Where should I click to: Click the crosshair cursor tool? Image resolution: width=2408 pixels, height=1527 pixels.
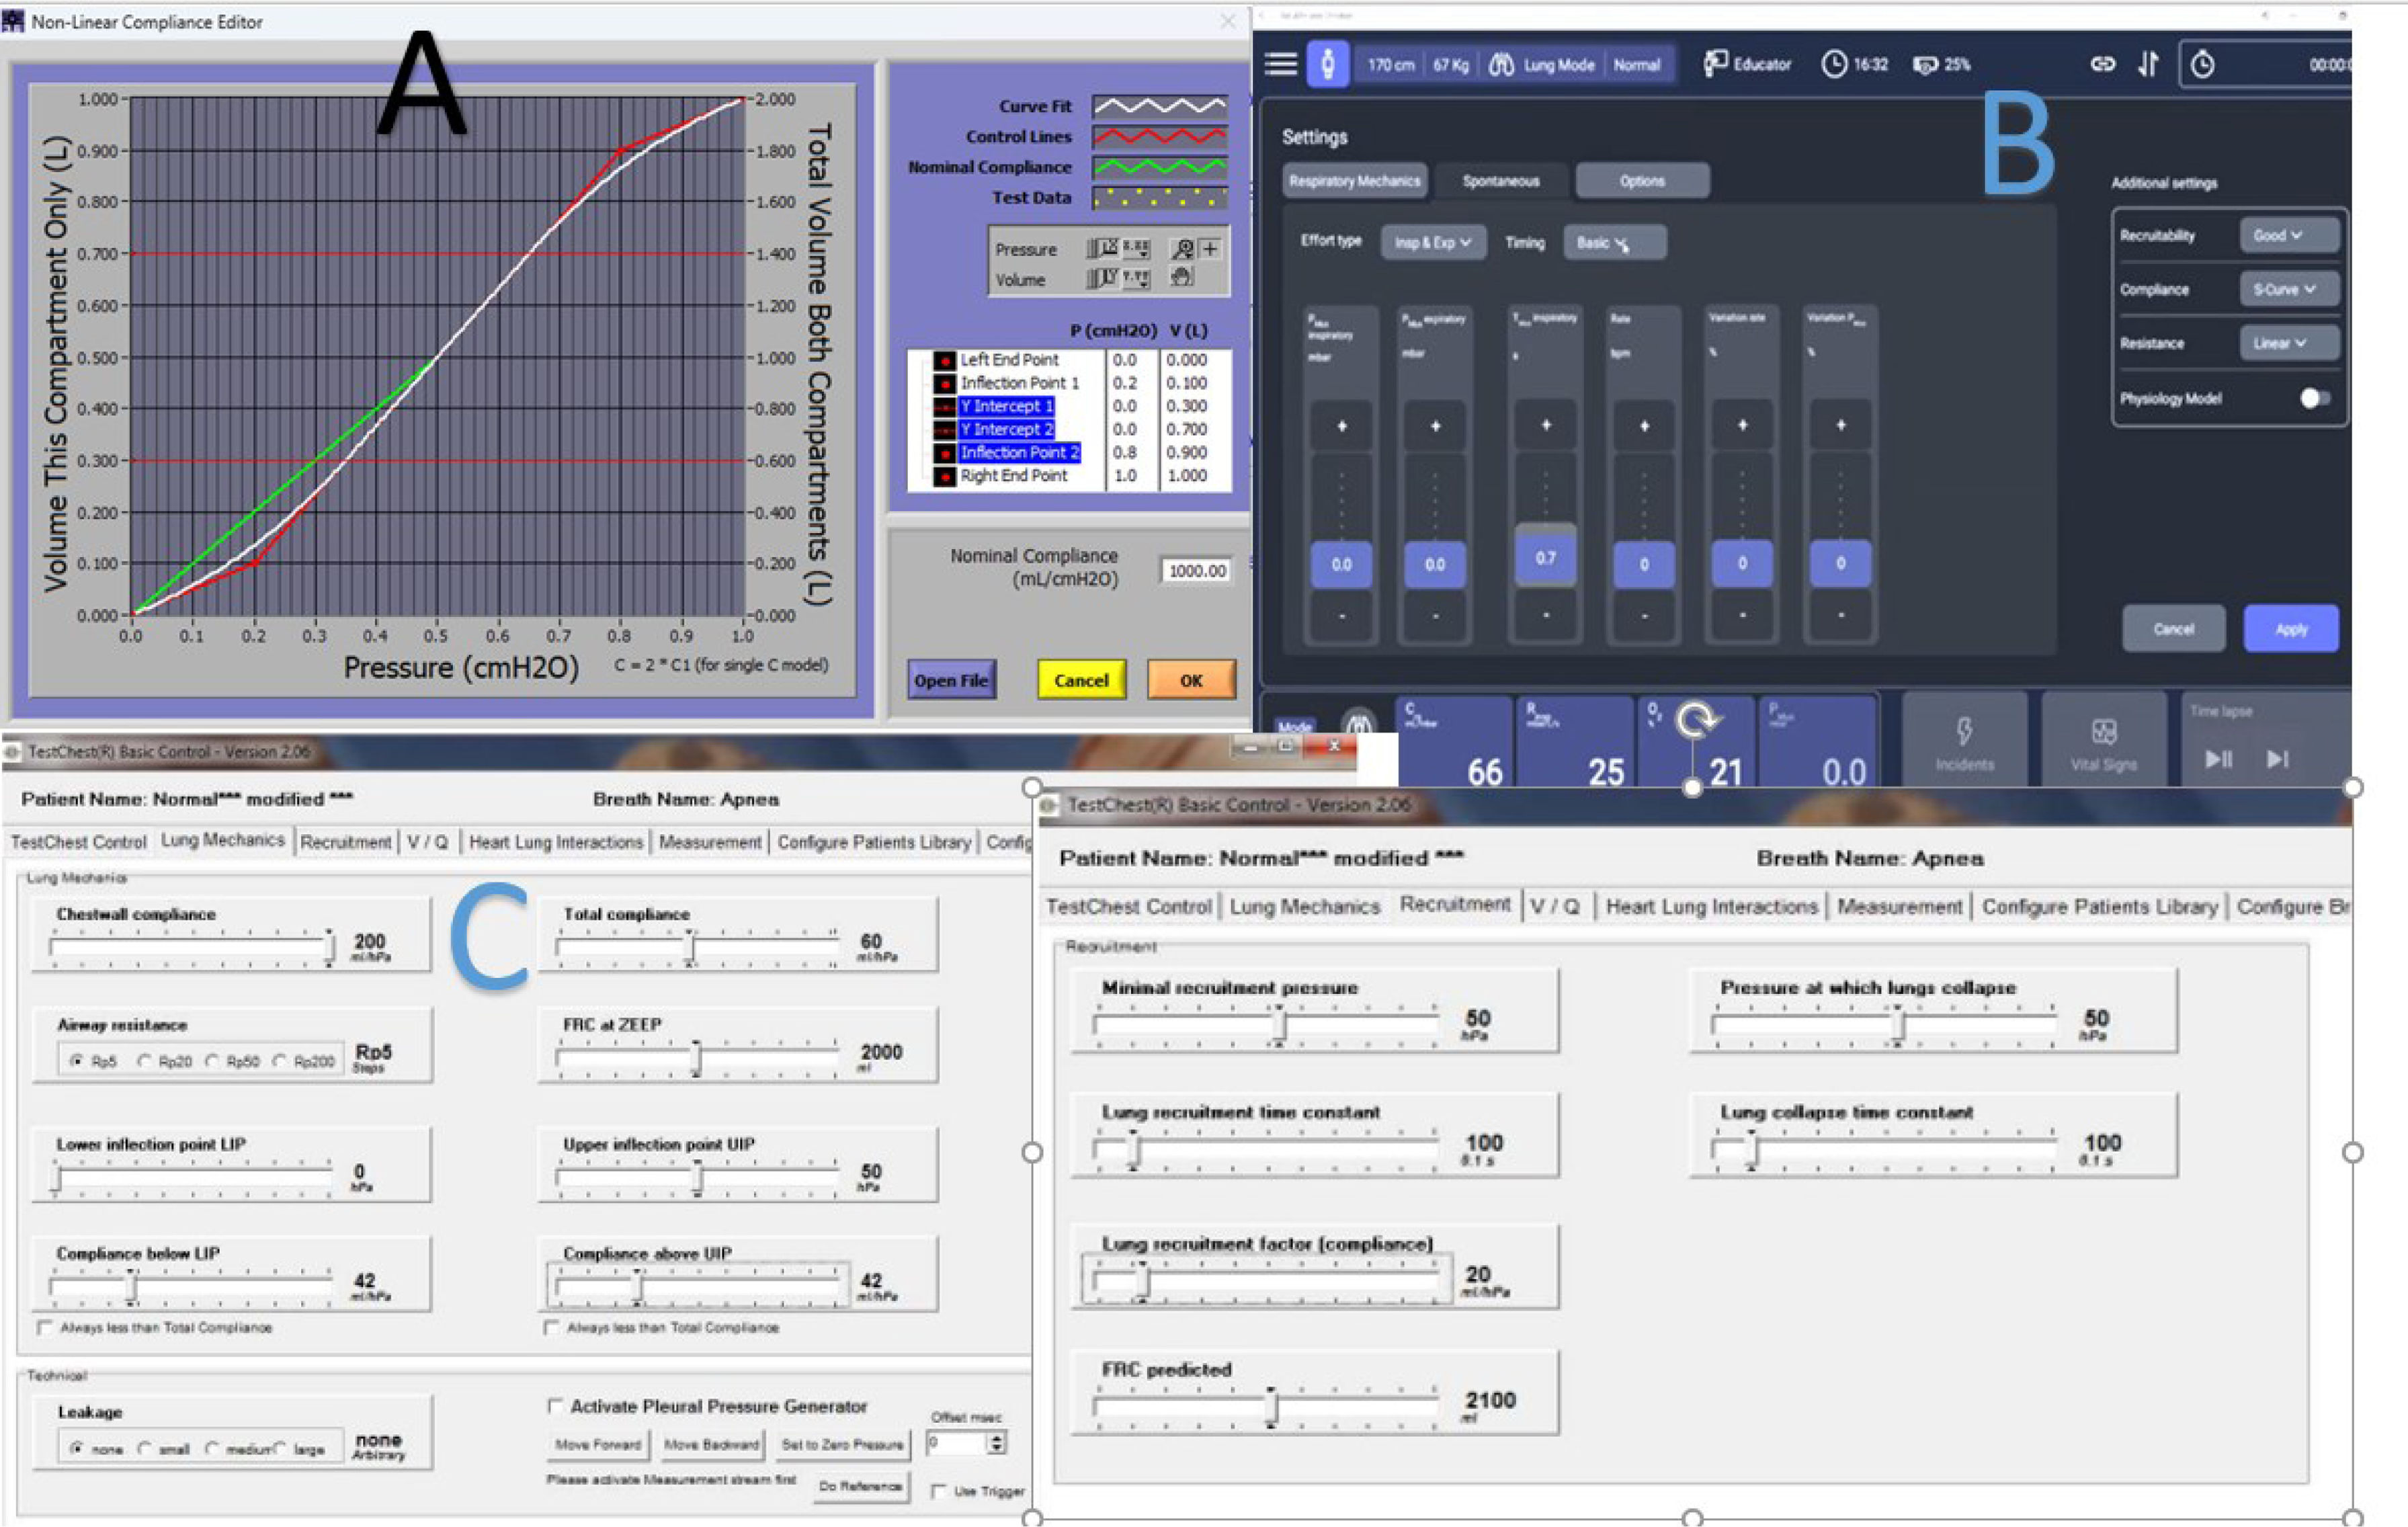[x=1210, y=249]
